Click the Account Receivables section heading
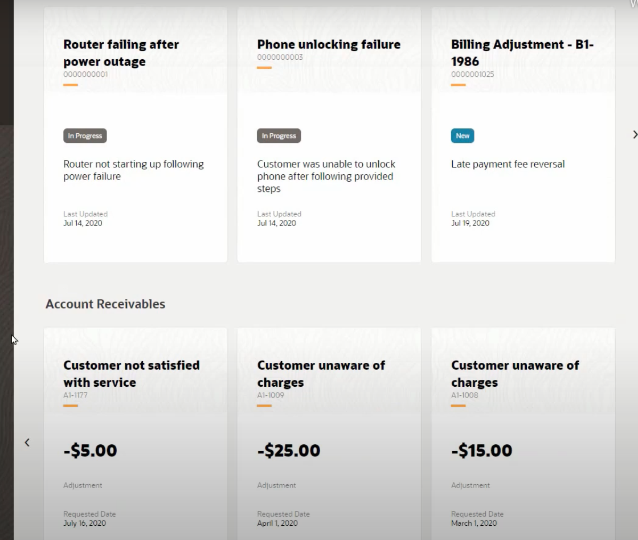This screenshot has height=540, width=638. 105,304
